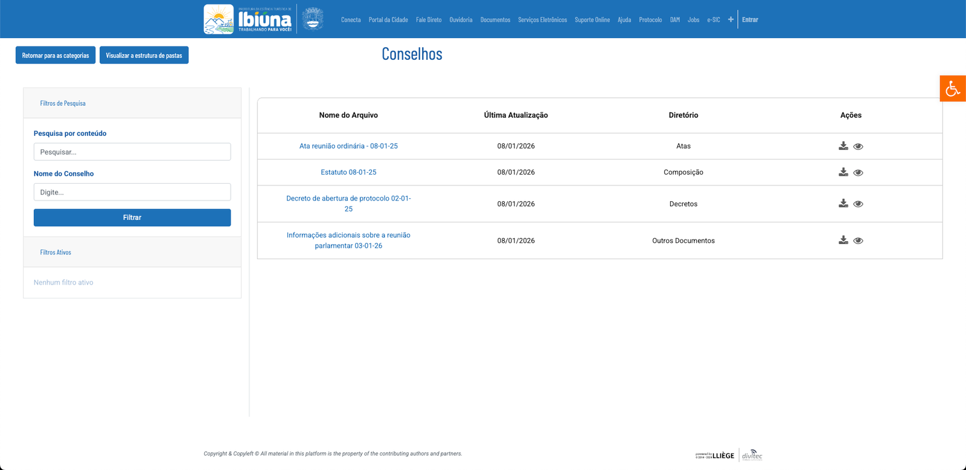Click Visualizar a estrutura de pastas
The width and height of the screenshot is (966, 470).
(144, 56)
